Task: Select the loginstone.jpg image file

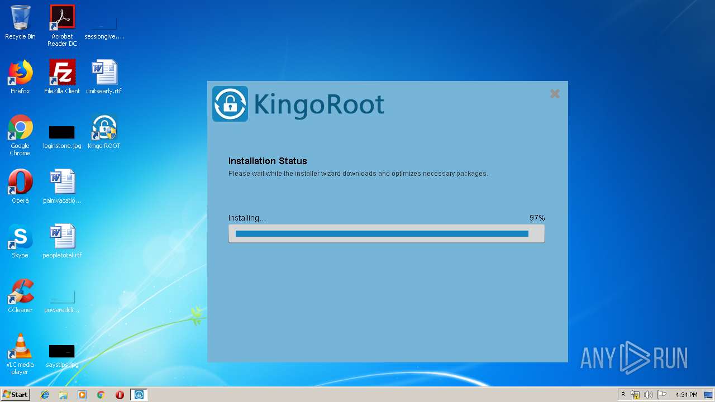Action: [62, 137]
